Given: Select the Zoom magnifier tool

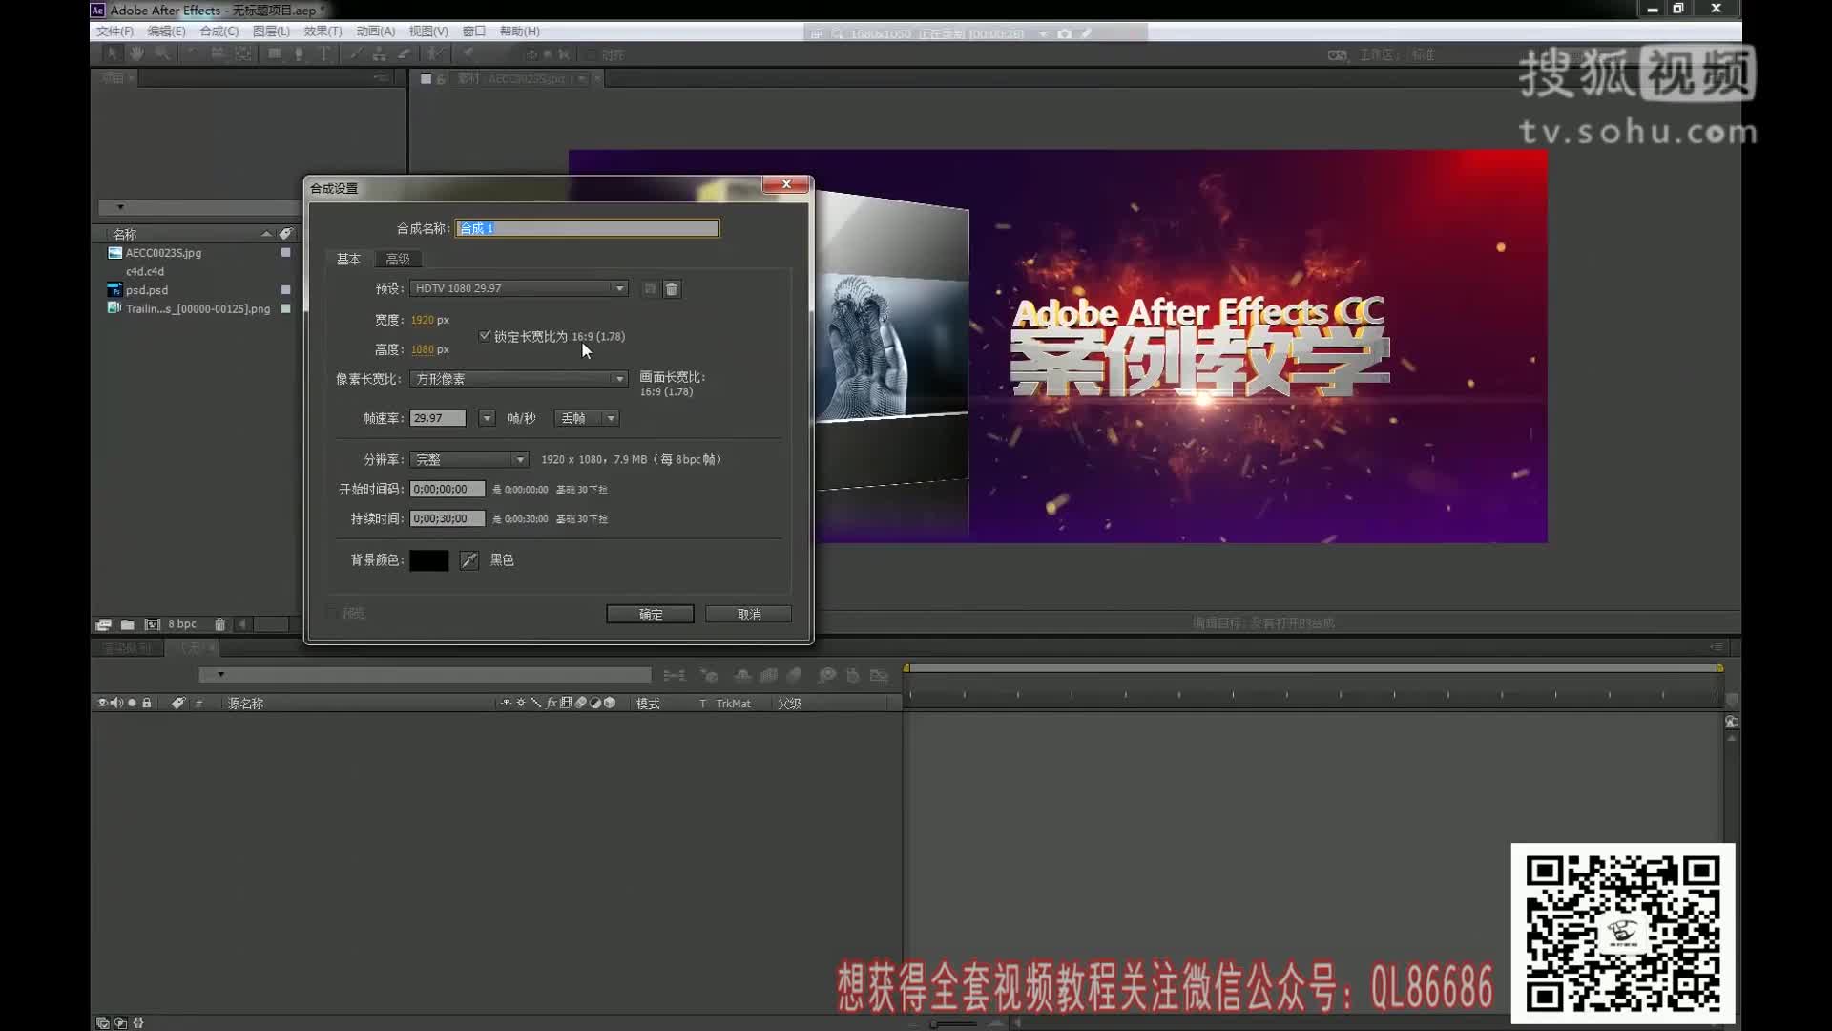Looking at the screenshot, I should point(162,53).
